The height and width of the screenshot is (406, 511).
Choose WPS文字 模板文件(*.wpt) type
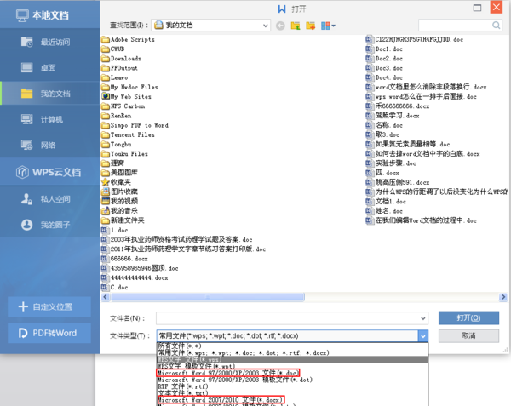tap(292, 366)
